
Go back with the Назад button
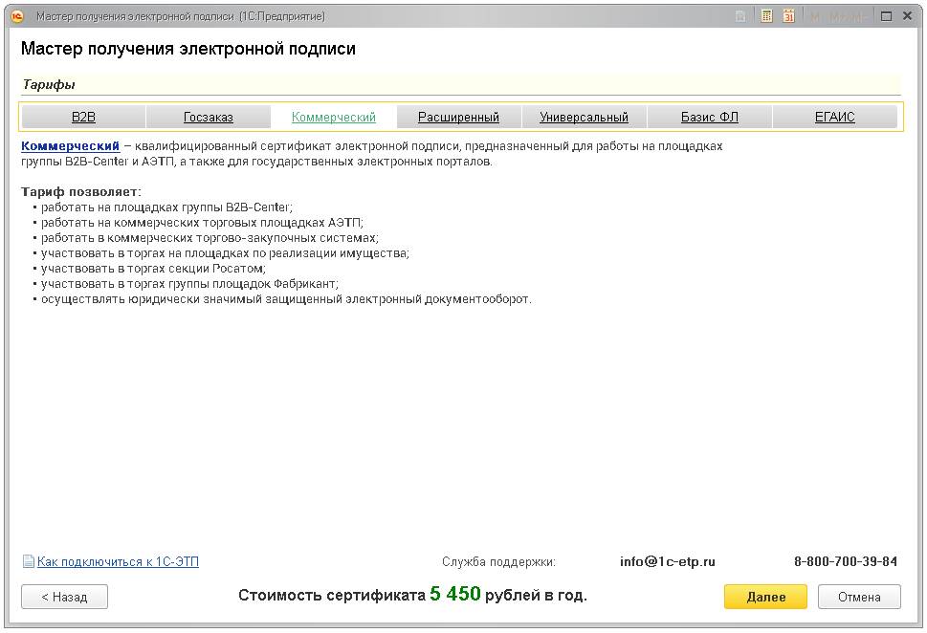64,597
